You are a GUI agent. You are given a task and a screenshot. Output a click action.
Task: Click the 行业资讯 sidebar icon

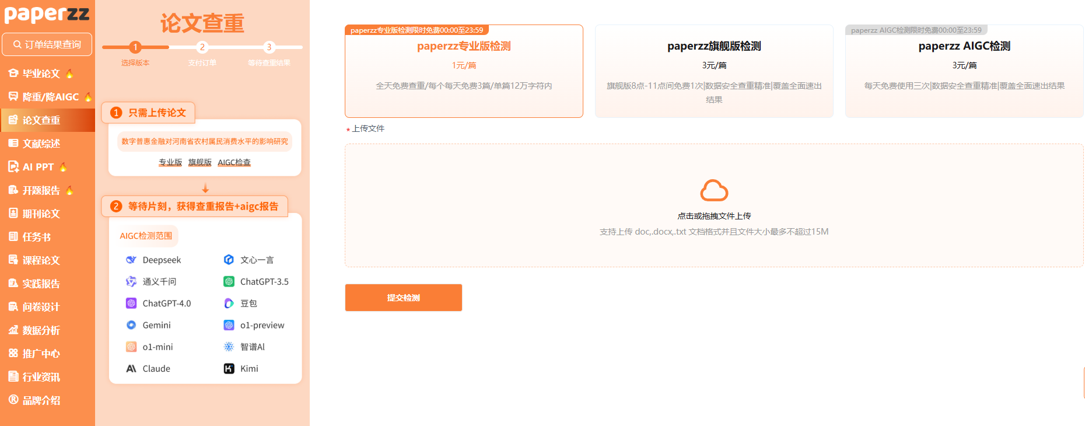[13, 376]
